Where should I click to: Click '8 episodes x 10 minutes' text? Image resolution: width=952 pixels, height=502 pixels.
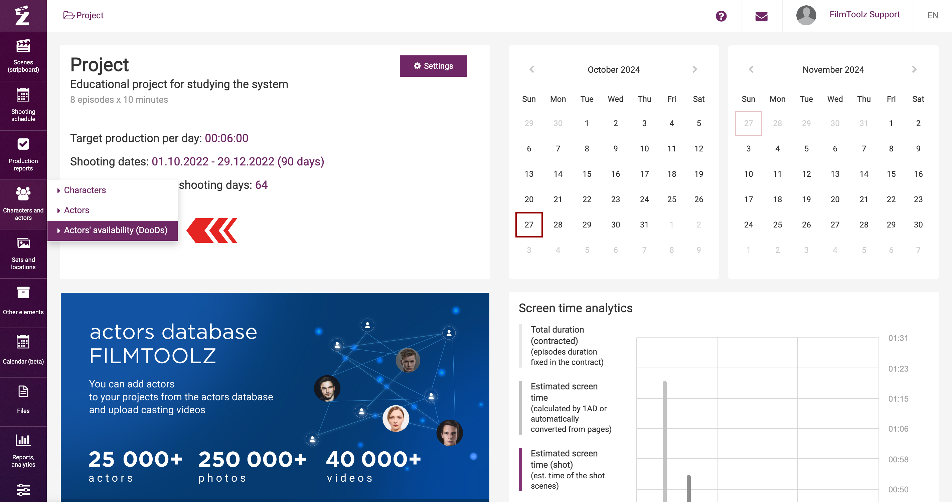coord(119,100)
